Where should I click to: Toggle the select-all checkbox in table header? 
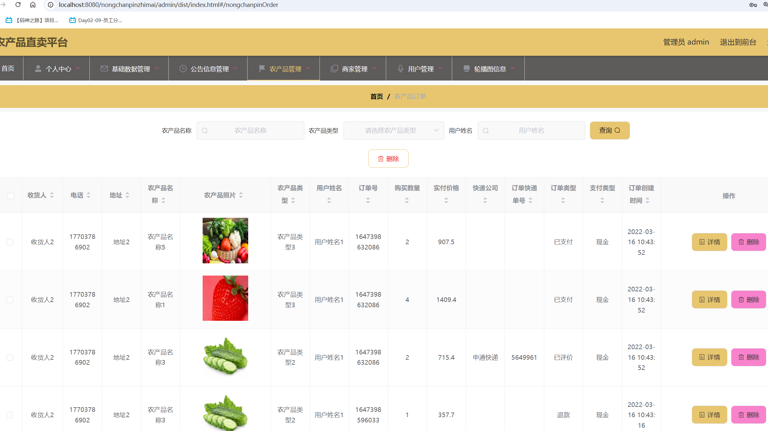click(11, 196)
